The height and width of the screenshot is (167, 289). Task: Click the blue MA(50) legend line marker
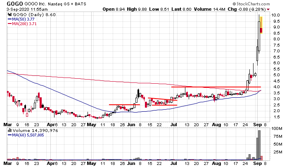9,19
